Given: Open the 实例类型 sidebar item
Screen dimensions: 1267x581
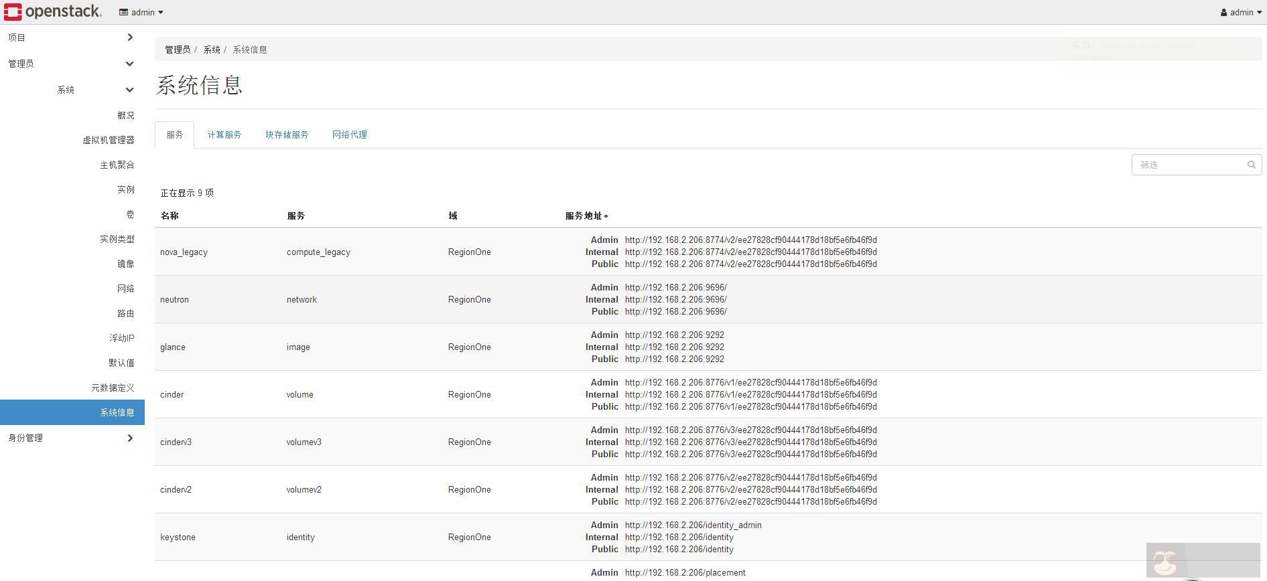Looking at the screenshot, I should tap(117, 239).
